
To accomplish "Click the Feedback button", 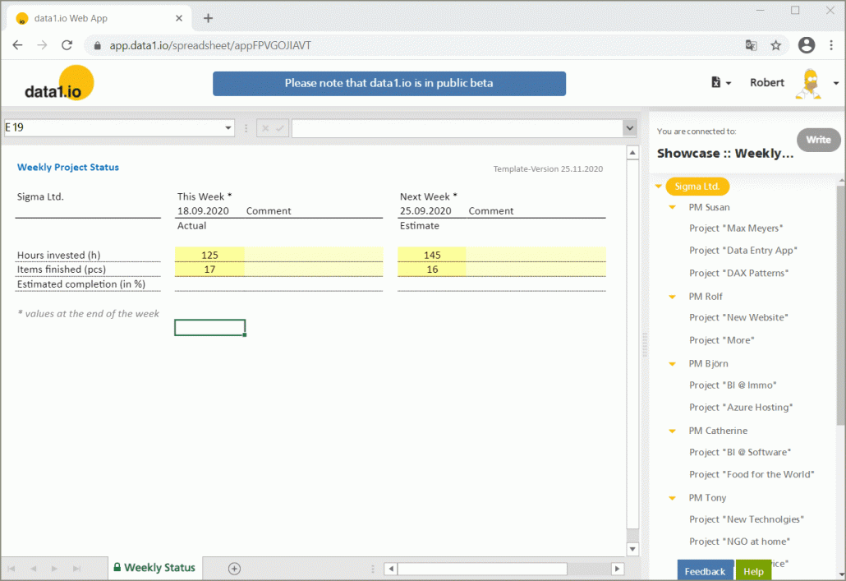I will point(705,571).
